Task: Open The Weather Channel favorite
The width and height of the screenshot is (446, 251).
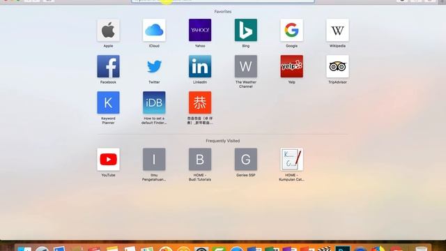Action: (246, 66)
